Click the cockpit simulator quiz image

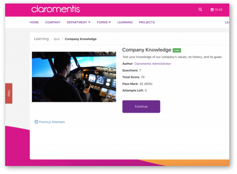74,77
